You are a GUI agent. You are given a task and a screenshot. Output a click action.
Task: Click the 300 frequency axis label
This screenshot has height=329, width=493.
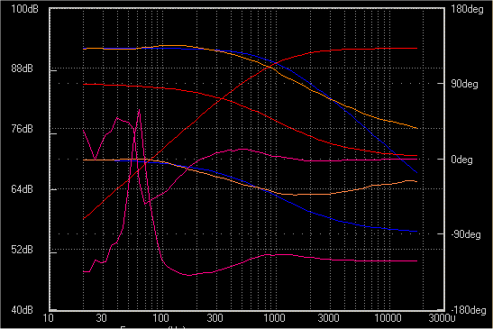(215, 318)
